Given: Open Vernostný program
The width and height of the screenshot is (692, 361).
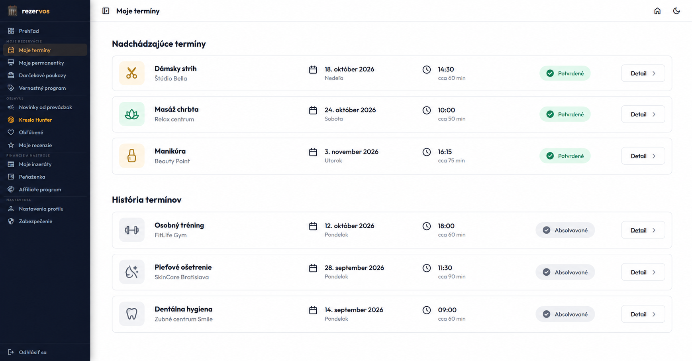Looking at the screenshot, I should click(45, 88).
